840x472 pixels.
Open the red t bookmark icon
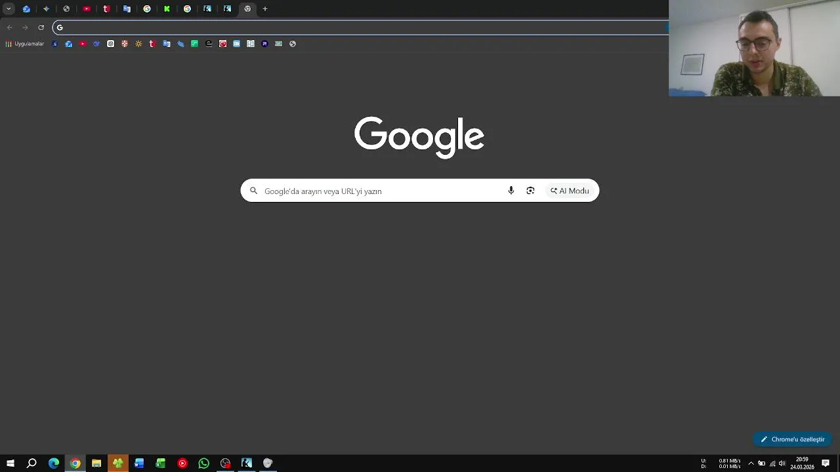(x=152, y=44)
